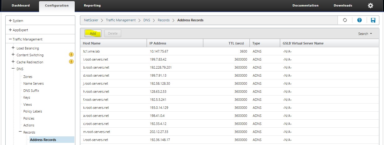Click the Add button
This screenshot has width=384, height=145.
93,33
